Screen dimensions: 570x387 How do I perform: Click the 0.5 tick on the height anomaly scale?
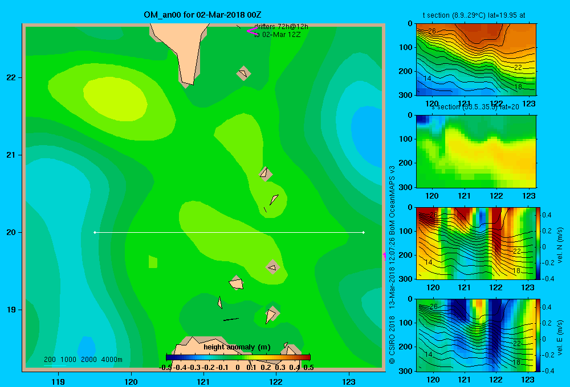(x=308, y=368)
